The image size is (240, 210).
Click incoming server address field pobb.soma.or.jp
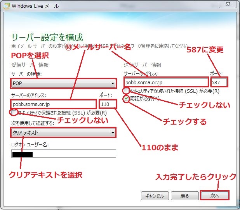54,104
